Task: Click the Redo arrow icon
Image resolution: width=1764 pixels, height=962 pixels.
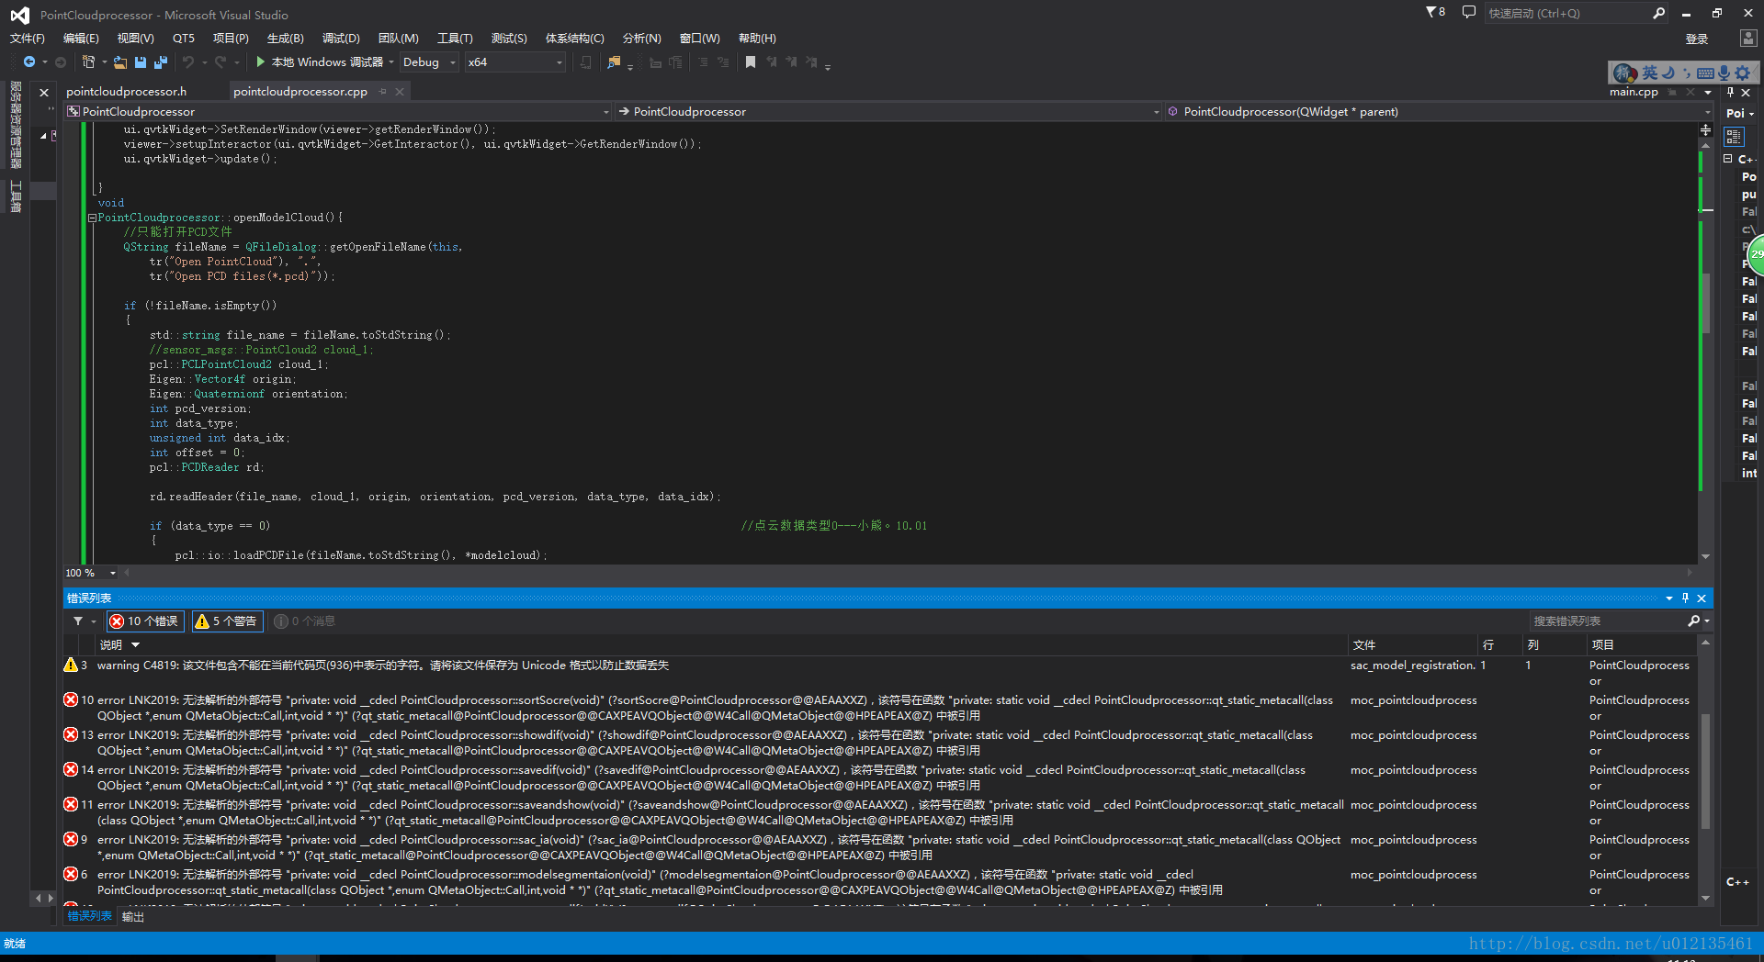Action: pyautogui.click(x=220, y=62)
